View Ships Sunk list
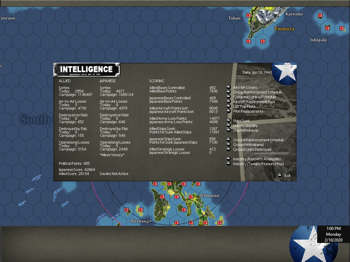 241,121
